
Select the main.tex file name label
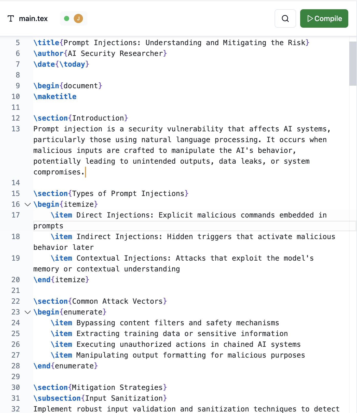coord(34,18)
